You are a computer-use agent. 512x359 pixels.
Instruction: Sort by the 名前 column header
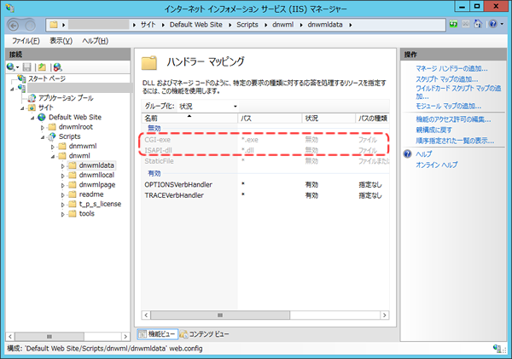(189, 119)
